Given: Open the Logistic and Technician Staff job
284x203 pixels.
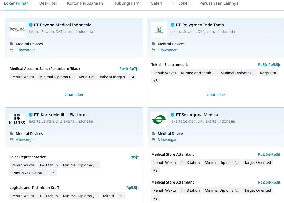Looking at the screenshot, I should 34,188.
